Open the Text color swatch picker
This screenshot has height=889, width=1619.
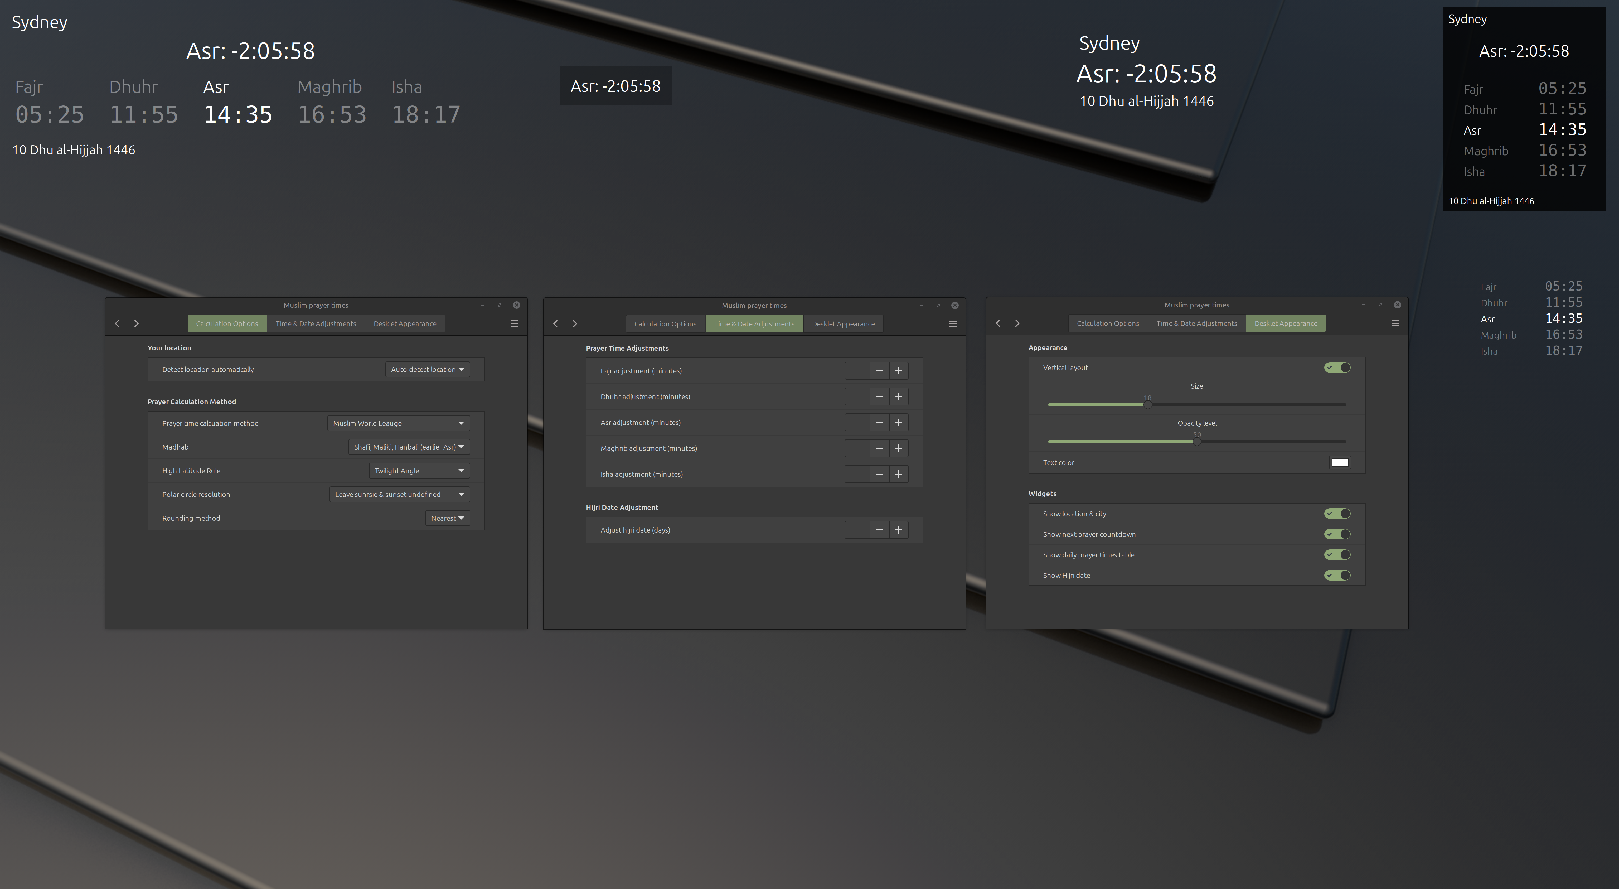1339,463
